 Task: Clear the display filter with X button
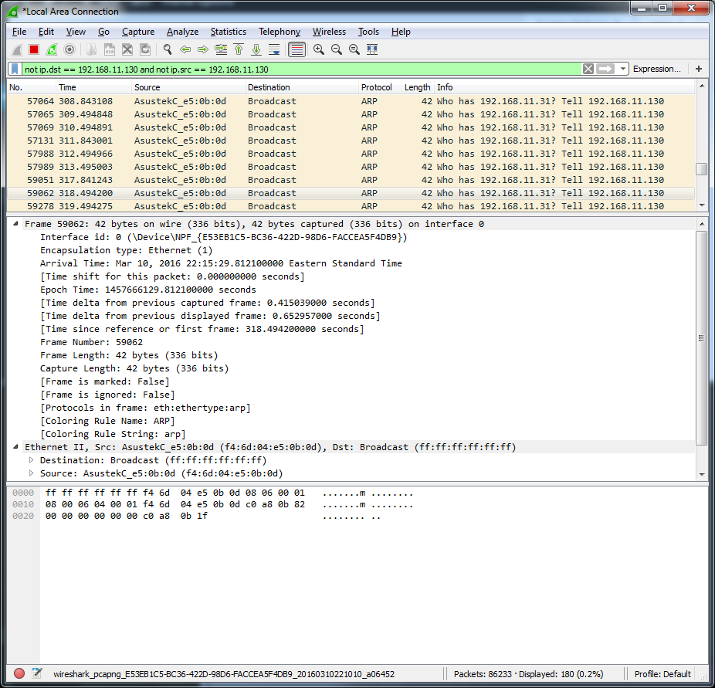[x=588, y=69]
